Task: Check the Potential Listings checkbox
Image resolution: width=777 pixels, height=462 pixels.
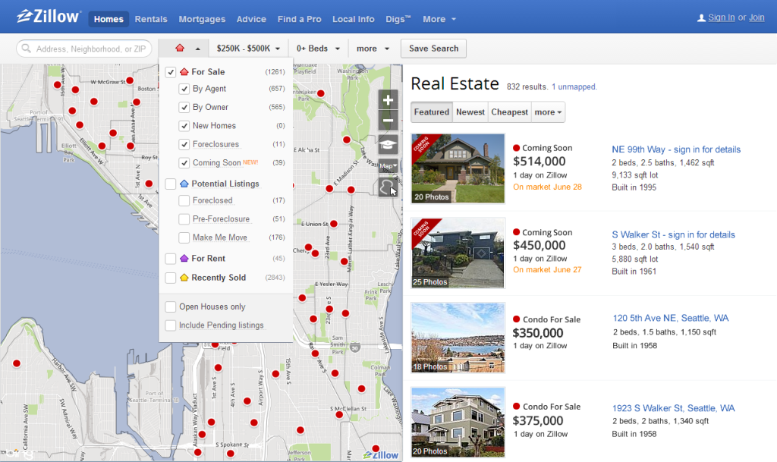Action: click(x=171, y=184)
